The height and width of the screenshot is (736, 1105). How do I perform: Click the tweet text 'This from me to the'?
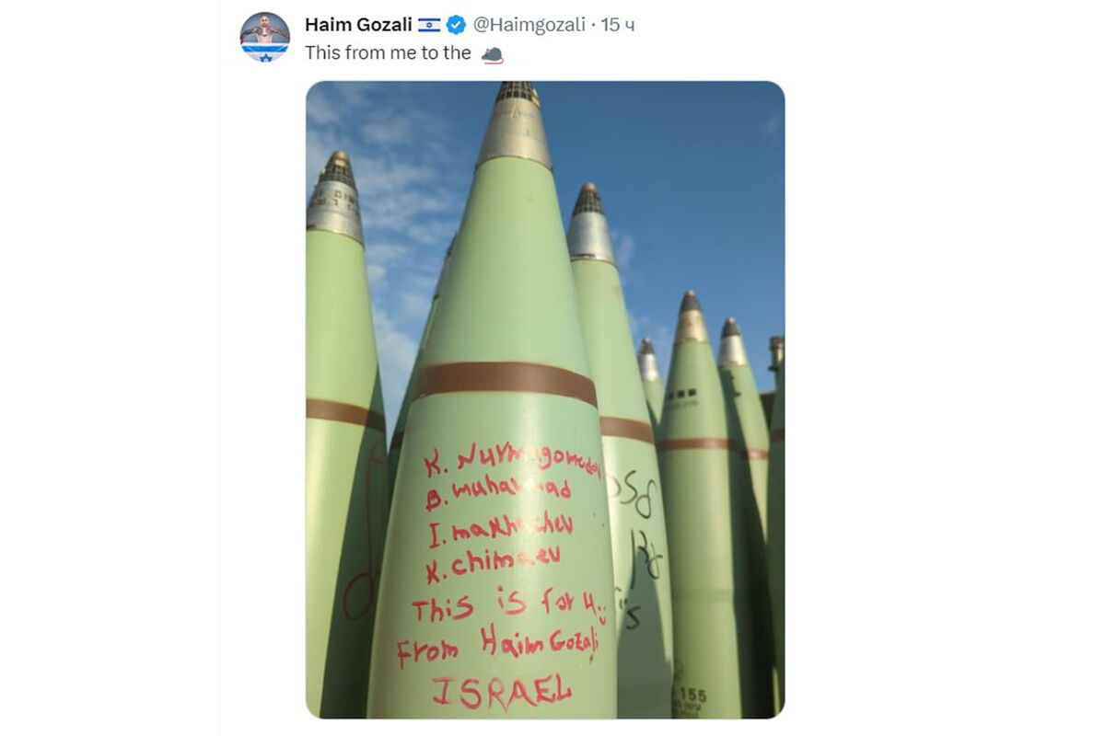388,53
